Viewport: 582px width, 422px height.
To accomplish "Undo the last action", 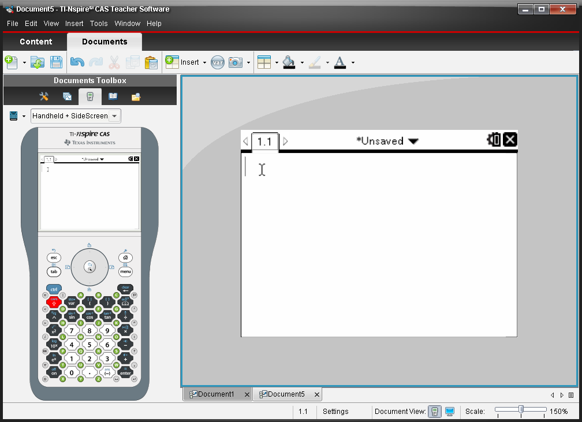I will point(77,62).
